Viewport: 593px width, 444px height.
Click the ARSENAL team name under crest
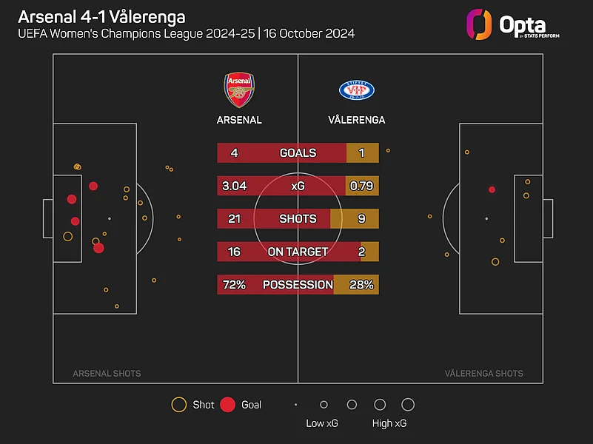coord(239,120)
